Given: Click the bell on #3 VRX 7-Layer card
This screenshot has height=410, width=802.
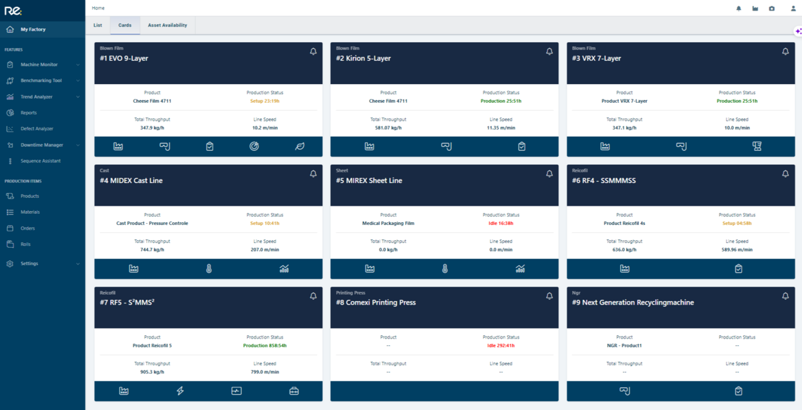Looking at the screenshot, I should 785,51.
